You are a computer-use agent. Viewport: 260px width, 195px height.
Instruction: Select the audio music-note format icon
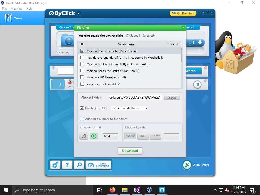tap(84, 136)
